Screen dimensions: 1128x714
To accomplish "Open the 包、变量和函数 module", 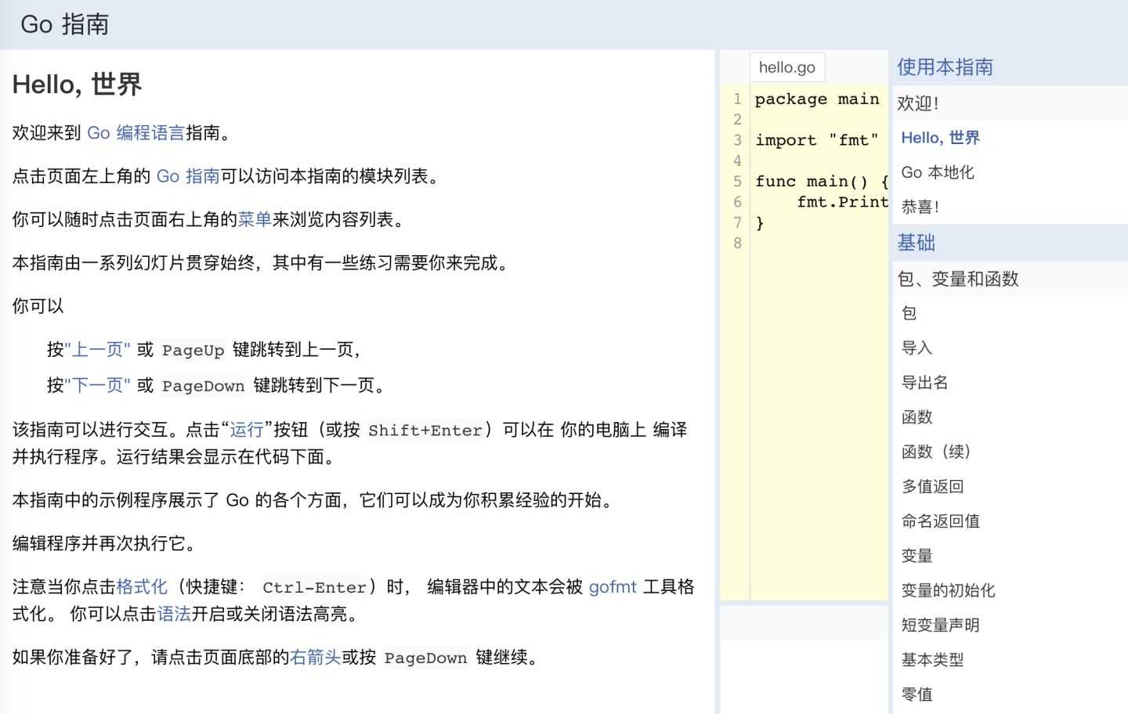I will 958,279.
